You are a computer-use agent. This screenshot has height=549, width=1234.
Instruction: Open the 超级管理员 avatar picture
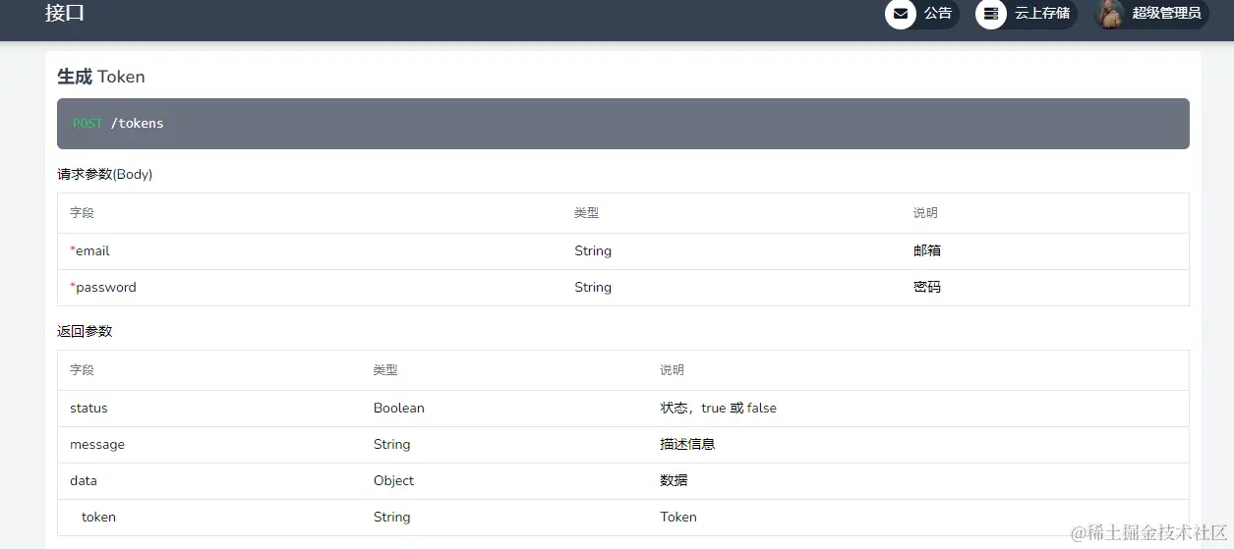1109,14
